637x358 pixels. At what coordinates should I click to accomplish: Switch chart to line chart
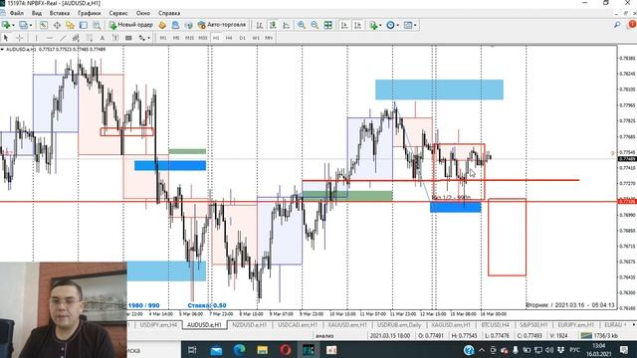[286, 25]
